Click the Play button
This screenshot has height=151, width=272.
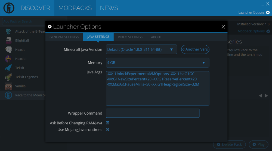(258, 144)
